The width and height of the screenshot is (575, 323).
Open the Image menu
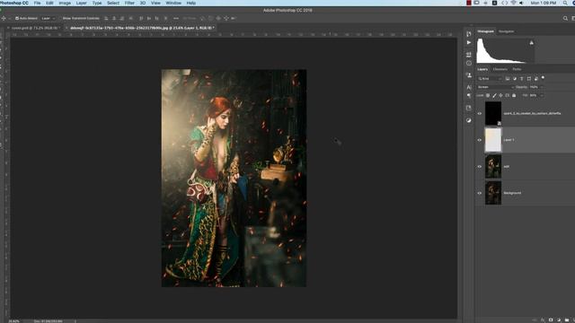pos(65,3)
